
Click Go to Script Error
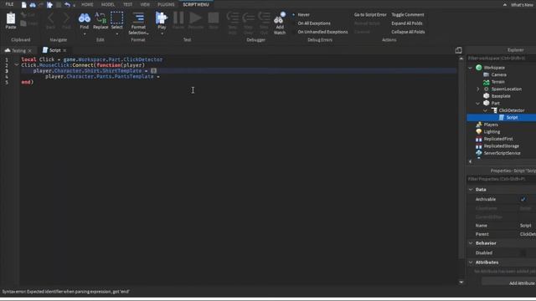370,15
